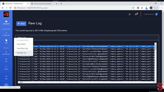Select View Raw Log in log menu

pos(22,48)
